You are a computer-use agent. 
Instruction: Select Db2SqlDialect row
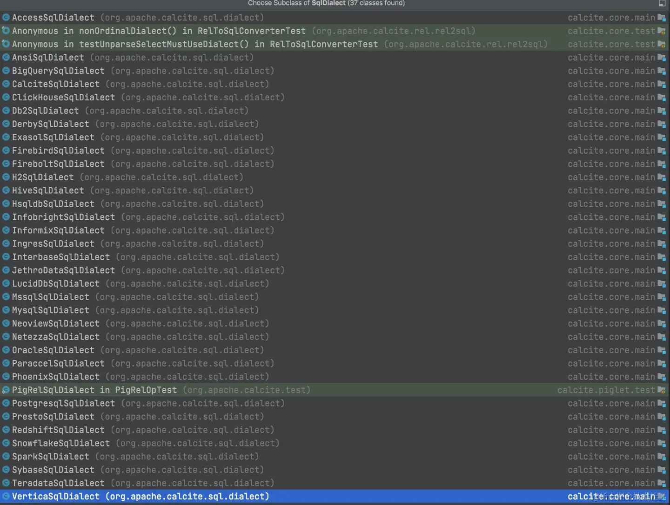coord(334,111)
